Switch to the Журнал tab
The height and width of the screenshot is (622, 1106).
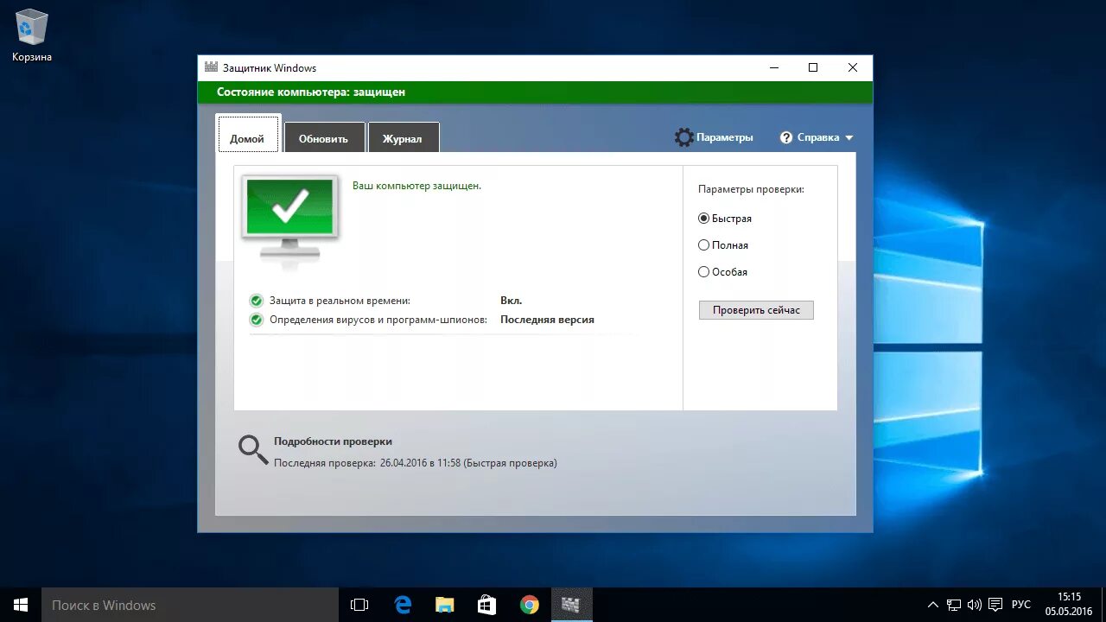(403, 138)
